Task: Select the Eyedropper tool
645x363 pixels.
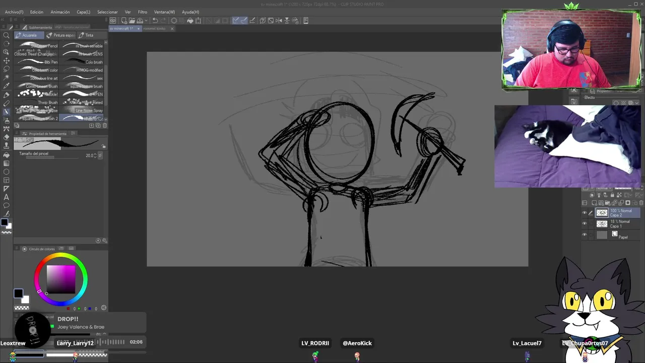Action: tap(7, 86)
